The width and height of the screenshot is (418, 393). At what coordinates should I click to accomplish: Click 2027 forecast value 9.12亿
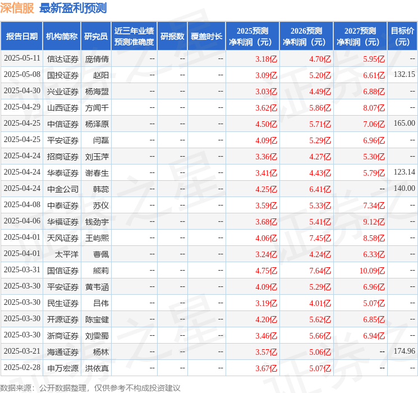tap(374, 222)
